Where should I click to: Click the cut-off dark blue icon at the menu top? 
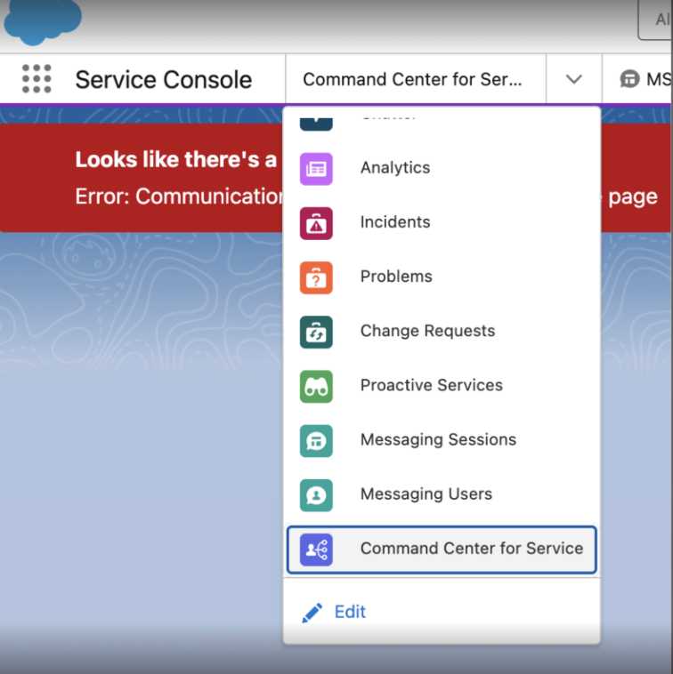tap(316, 124)
